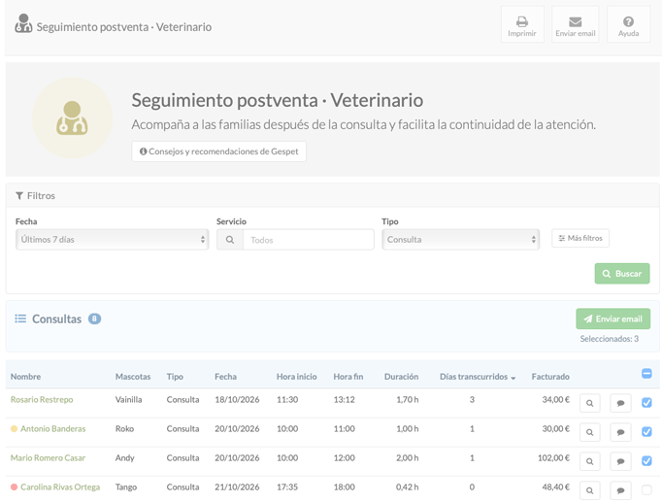Screen dimensions: 662x503
Task: Click the amount 102,00 €
Action: pos(553,457)
